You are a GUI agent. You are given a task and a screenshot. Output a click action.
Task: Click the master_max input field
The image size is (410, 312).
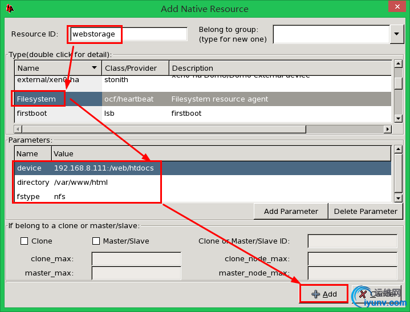tap(136, 273)
